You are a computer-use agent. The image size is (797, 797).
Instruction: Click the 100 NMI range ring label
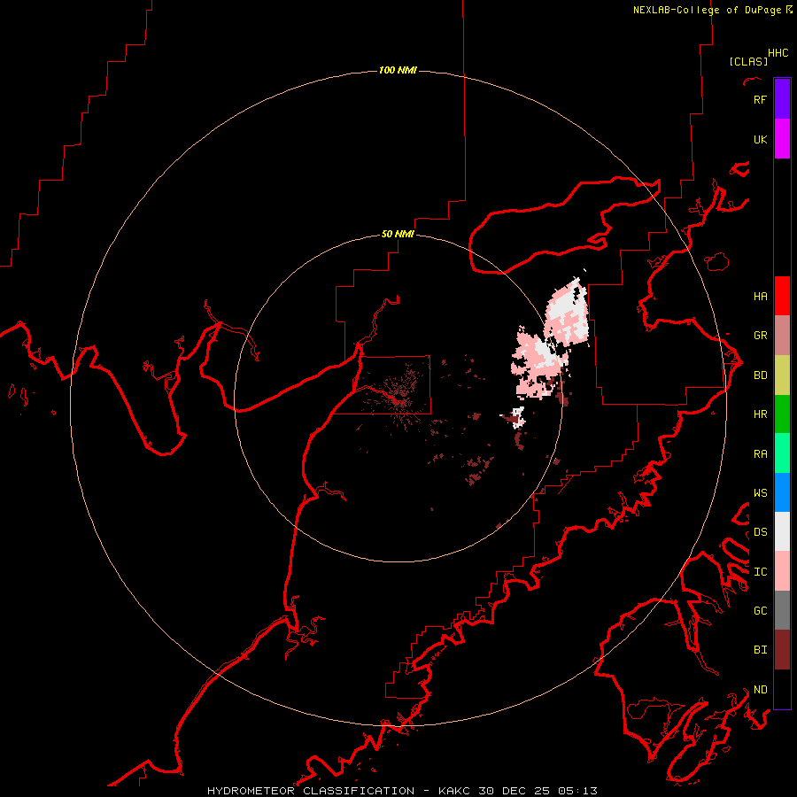pyautogui.click(x=398, y=70)
